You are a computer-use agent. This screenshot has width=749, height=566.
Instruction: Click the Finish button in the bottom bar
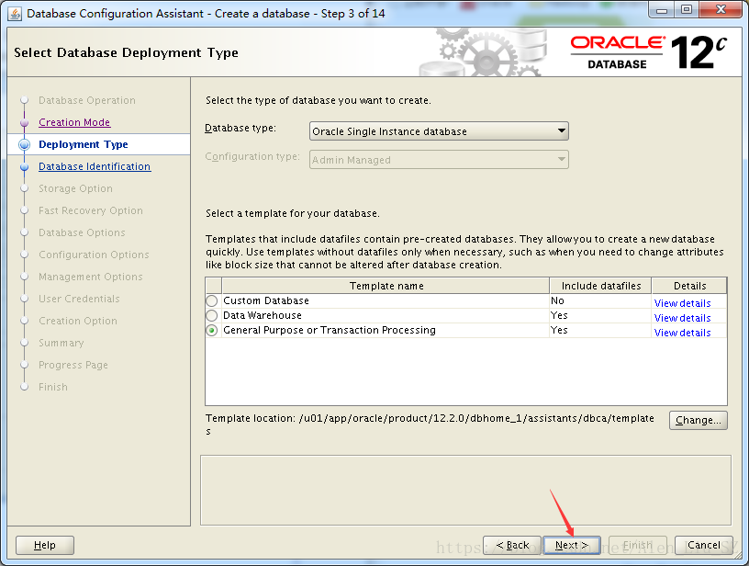(637, 545)
